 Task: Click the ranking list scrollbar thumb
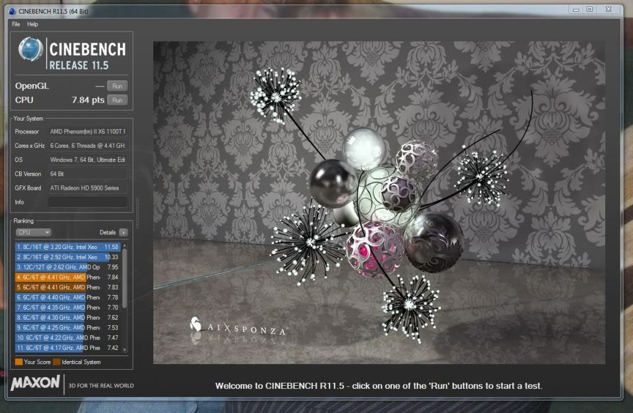click(x=125, y=279)
